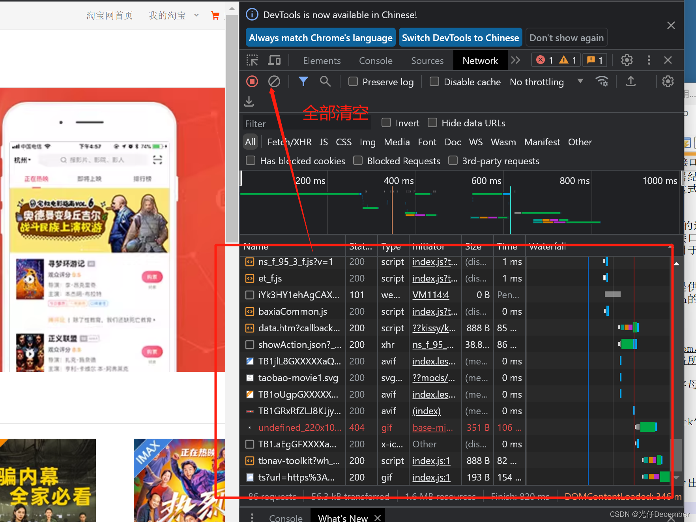This screenshot has height=522, width=696.
Task: Filter requests by Manifest
Action: coord(542,142)
